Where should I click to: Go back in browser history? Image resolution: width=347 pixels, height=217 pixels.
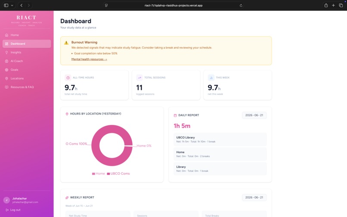click(x=22, y=5)
